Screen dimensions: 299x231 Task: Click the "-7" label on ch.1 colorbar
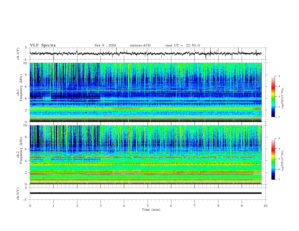coord(278,117)
